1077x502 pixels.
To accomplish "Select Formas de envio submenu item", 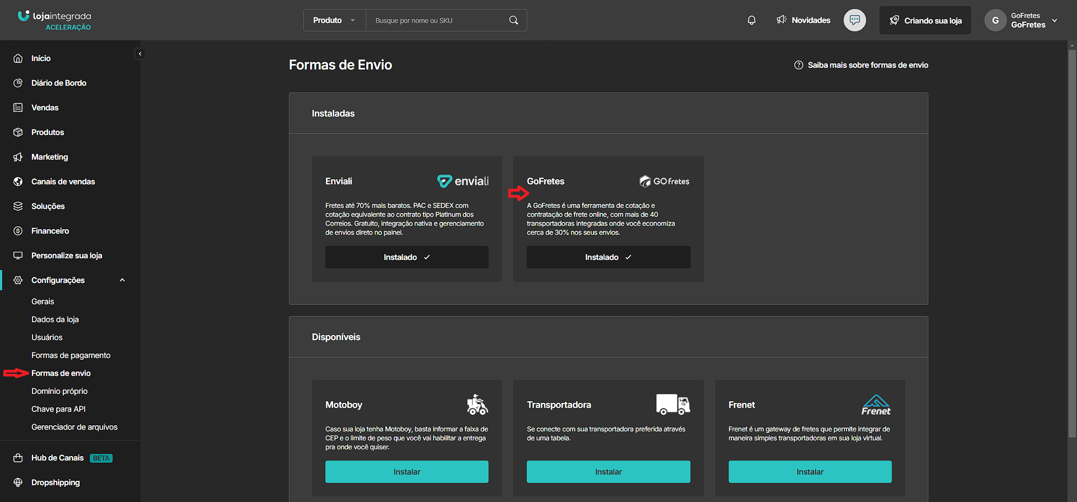I will click(61, 373).
